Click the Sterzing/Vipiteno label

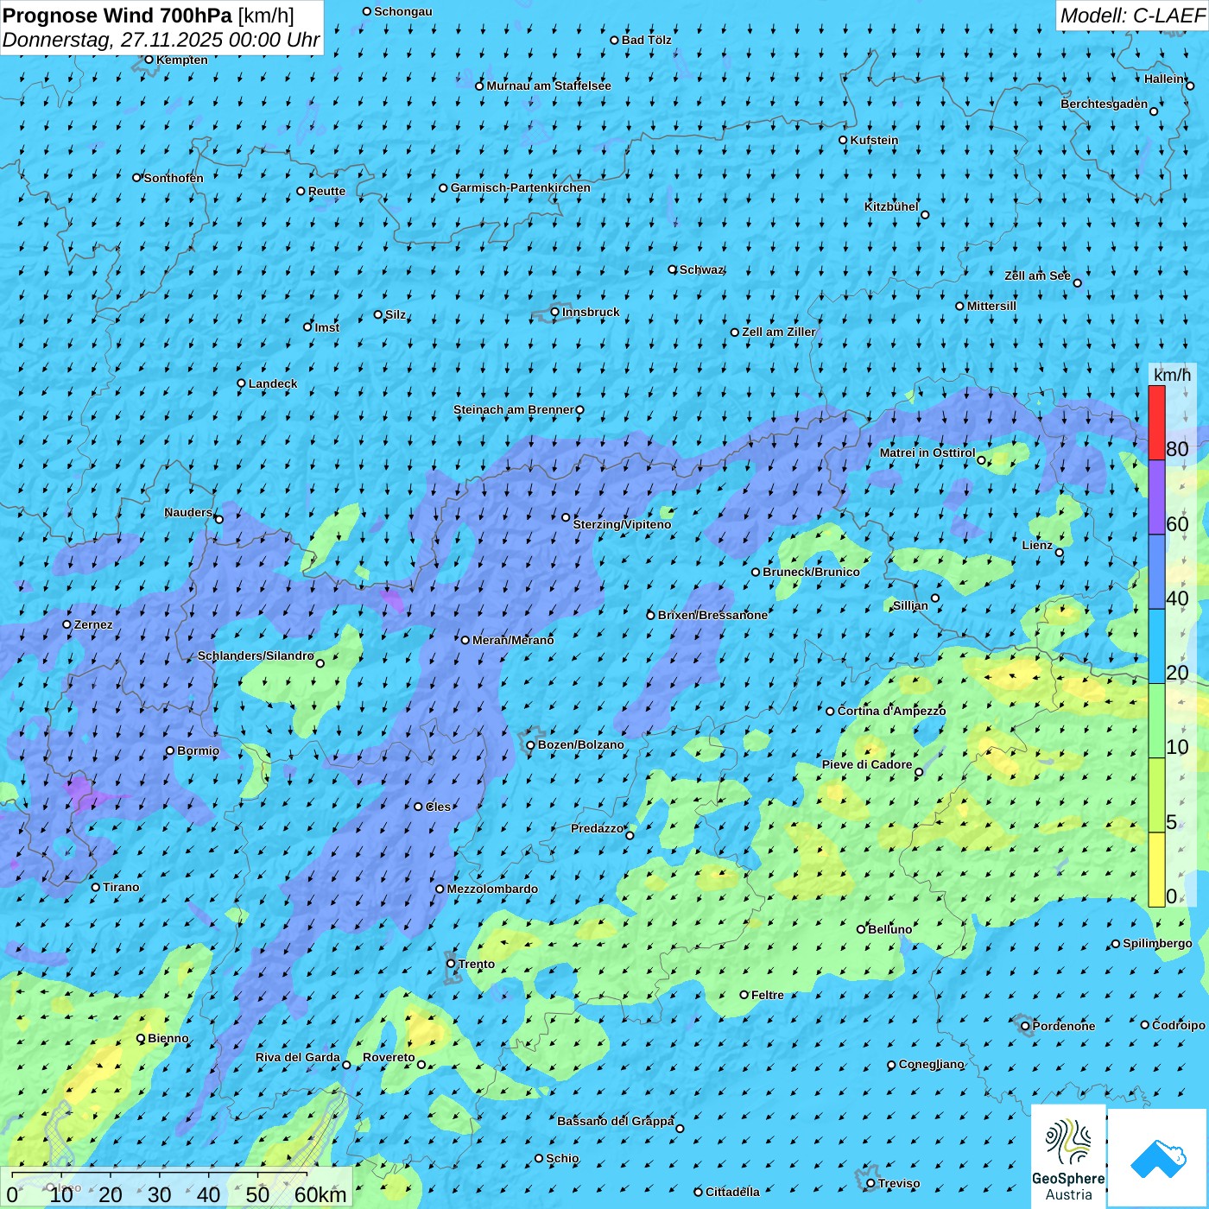[x=622, y=524]
